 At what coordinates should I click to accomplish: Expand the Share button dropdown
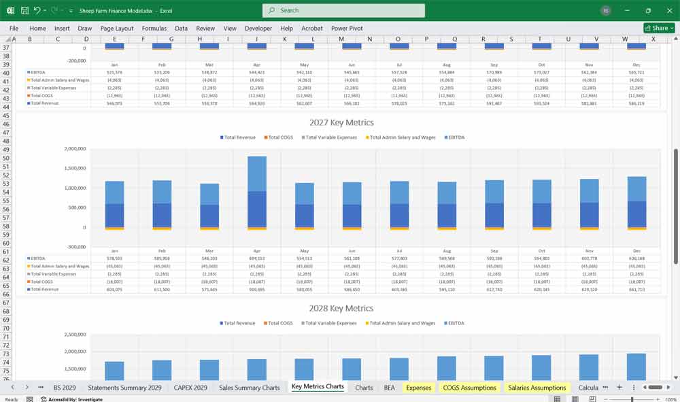[x=670, y=28]
